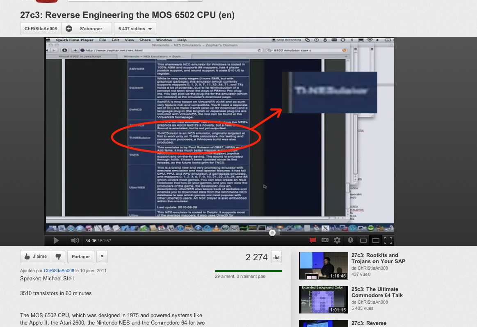Subscribe using the S'abonner button
Image resolution: width=477 pixels, height=327 pixels.
(87, 29)
